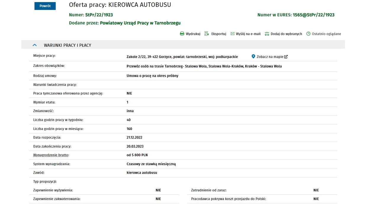Click Umowa o pracę na okres próbny
This screenshot has height=213, width=369.
tap(152, 76)
